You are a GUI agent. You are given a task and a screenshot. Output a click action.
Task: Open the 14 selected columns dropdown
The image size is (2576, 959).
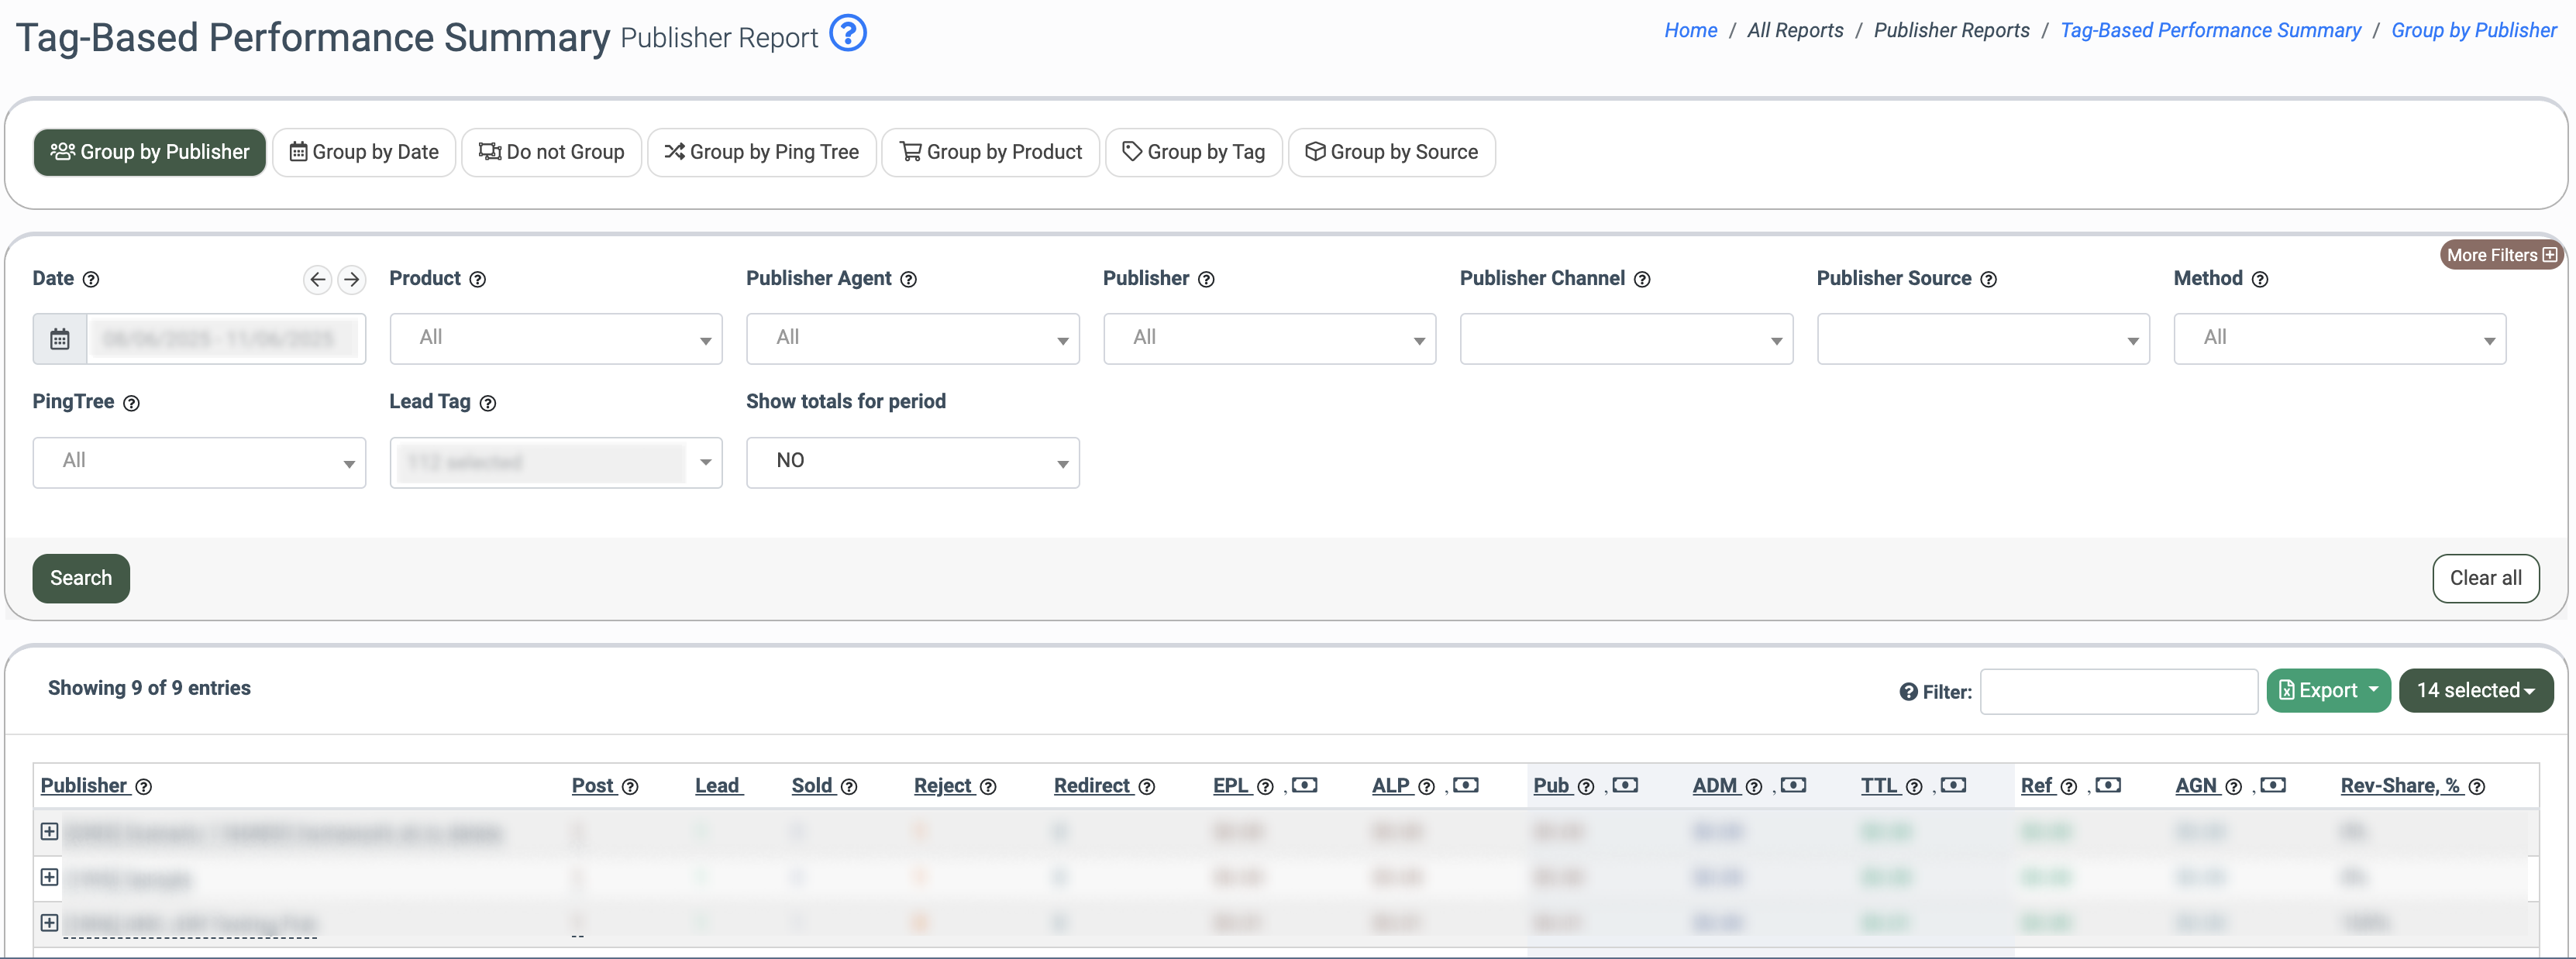point(2475,691)
